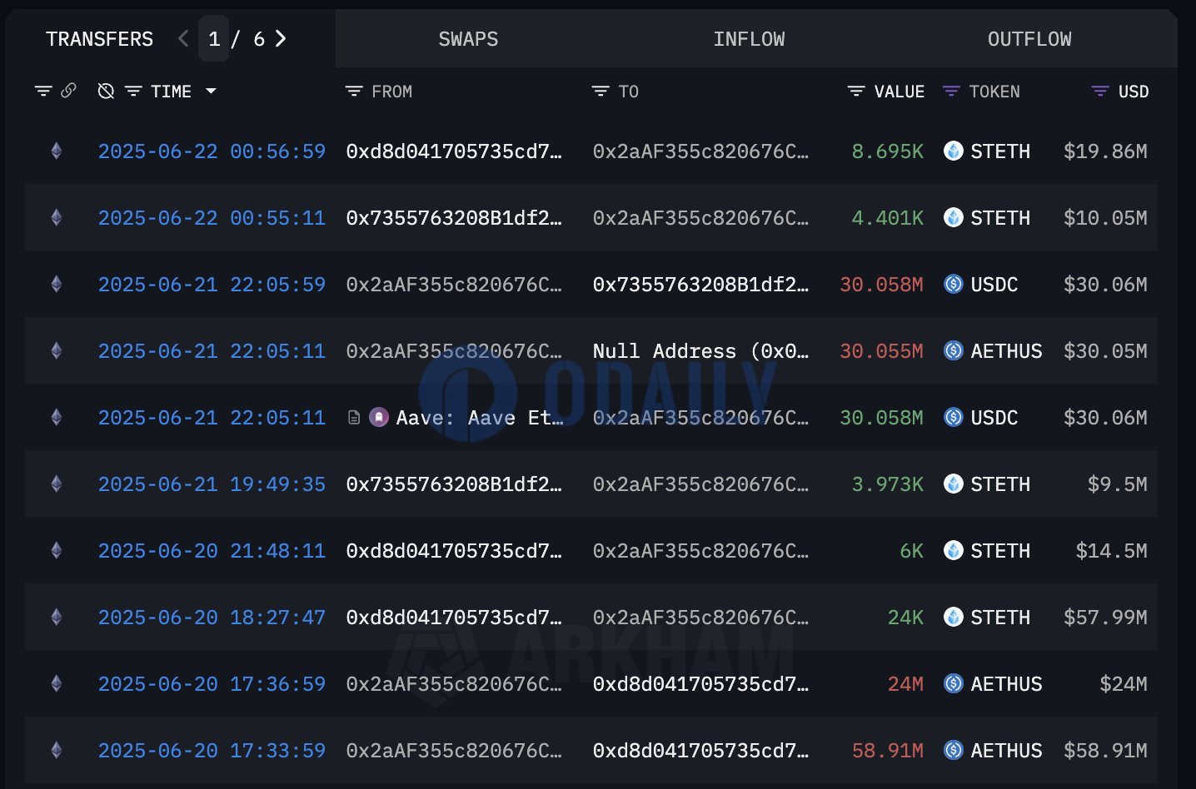Open the leftmost filter icon in header
Image resolution: width=1196 pixels, height=789 pixels.
pyautogui.click(x=43, y=91)
